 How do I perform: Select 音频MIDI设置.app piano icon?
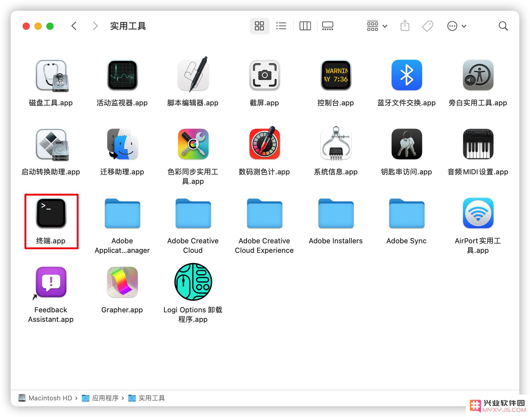point(478,144)
